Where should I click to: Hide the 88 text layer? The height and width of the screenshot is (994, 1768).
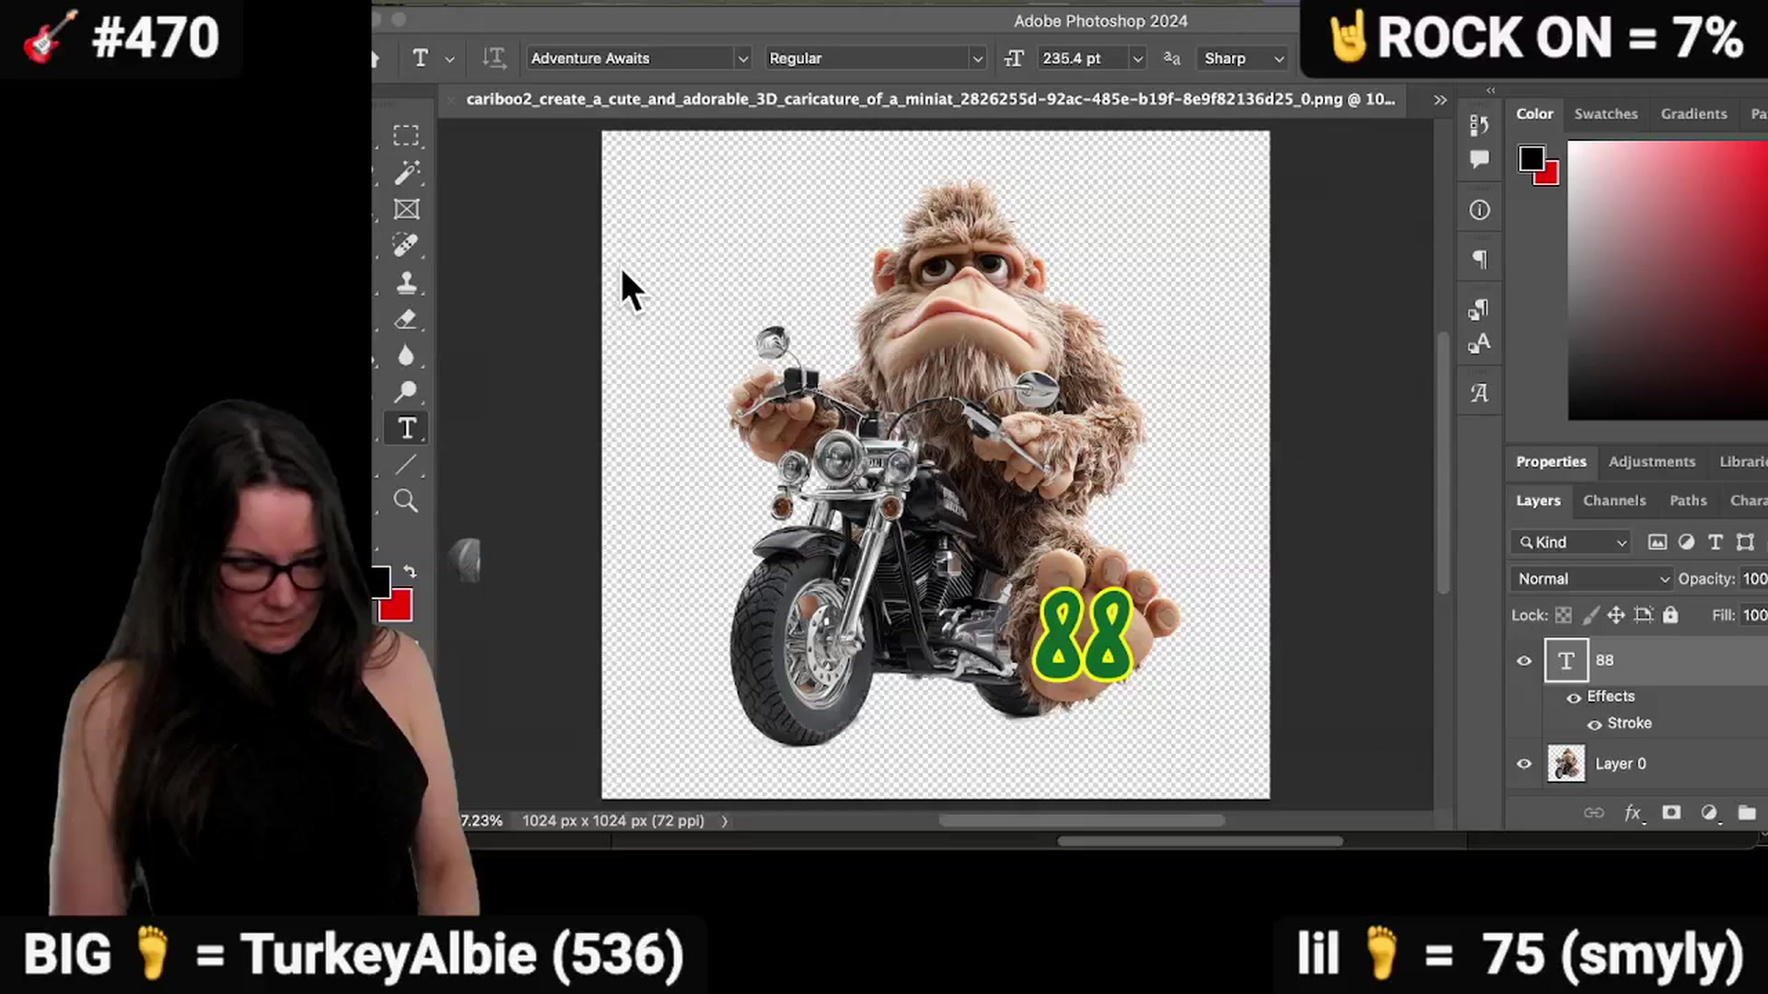pos(1524,661)
